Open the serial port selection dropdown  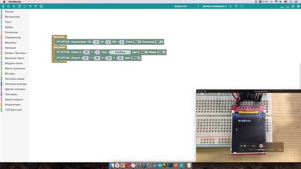214,6
